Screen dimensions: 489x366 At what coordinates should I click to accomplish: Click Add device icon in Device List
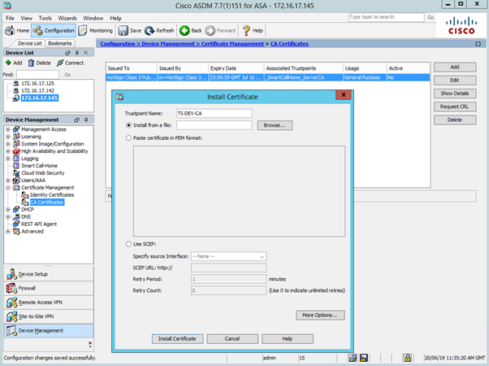[x=7, y=62]
